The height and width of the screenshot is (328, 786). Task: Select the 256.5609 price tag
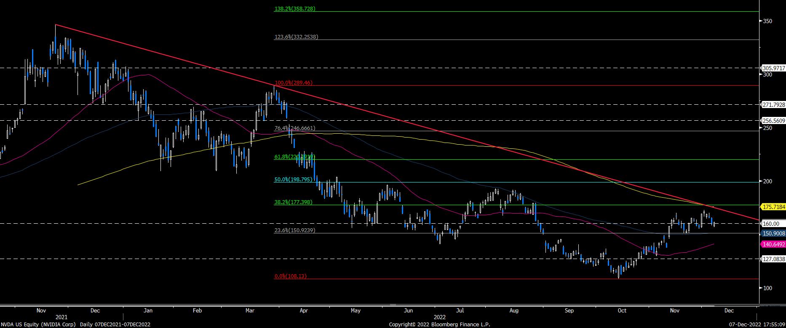[773, 121]
